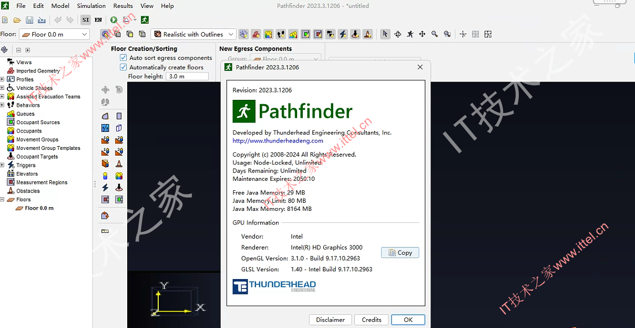Open the Help menu

pyautogui.click(x=167, y=6)
